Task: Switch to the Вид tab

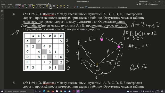Action: tap(24, 4)
